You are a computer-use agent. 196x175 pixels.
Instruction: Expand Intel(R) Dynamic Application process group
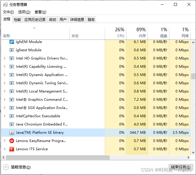pyautogui.click(x=5, y=75)
